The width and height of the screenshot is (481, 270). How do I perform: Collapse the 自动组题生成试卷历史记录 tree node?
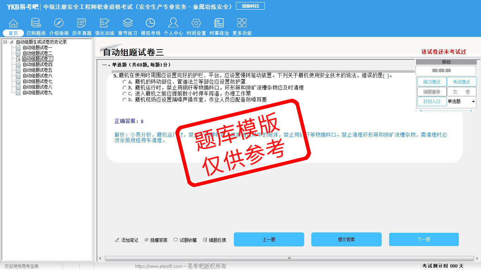tap(5, 42)
